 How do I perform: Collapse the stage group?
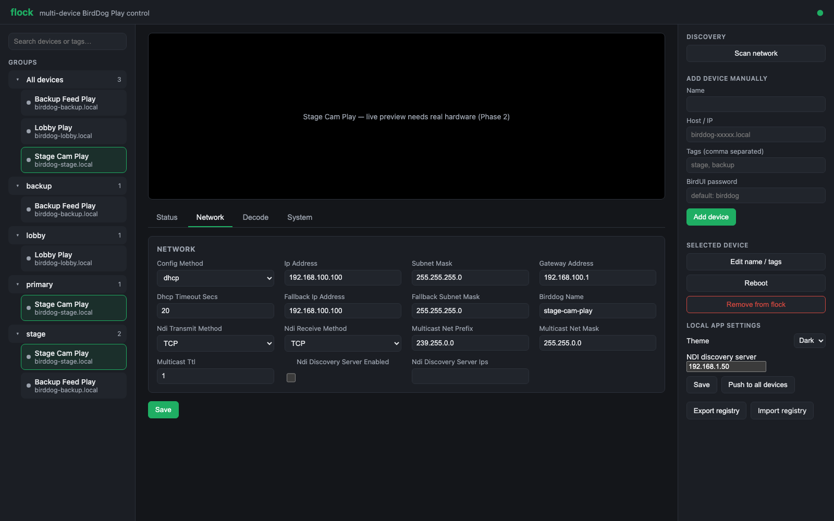pos(67,334)
